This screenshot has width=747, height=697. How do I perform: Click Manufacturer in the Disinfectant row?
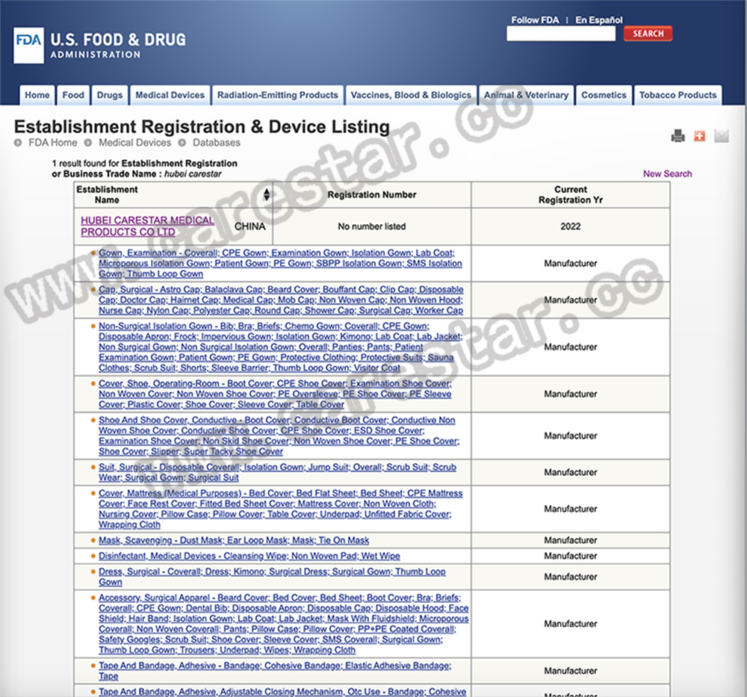(x=570, y=556)
